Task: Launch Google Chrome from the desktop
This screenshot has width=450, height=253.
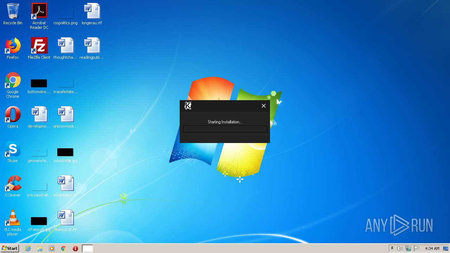Action: click(13, 85)
